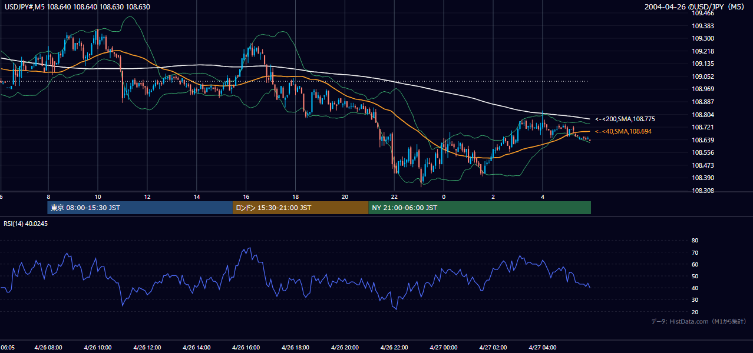Select the 200 SMA 108.775 label
The height and width of the screenshot is (353, 753).
point(625,119)
